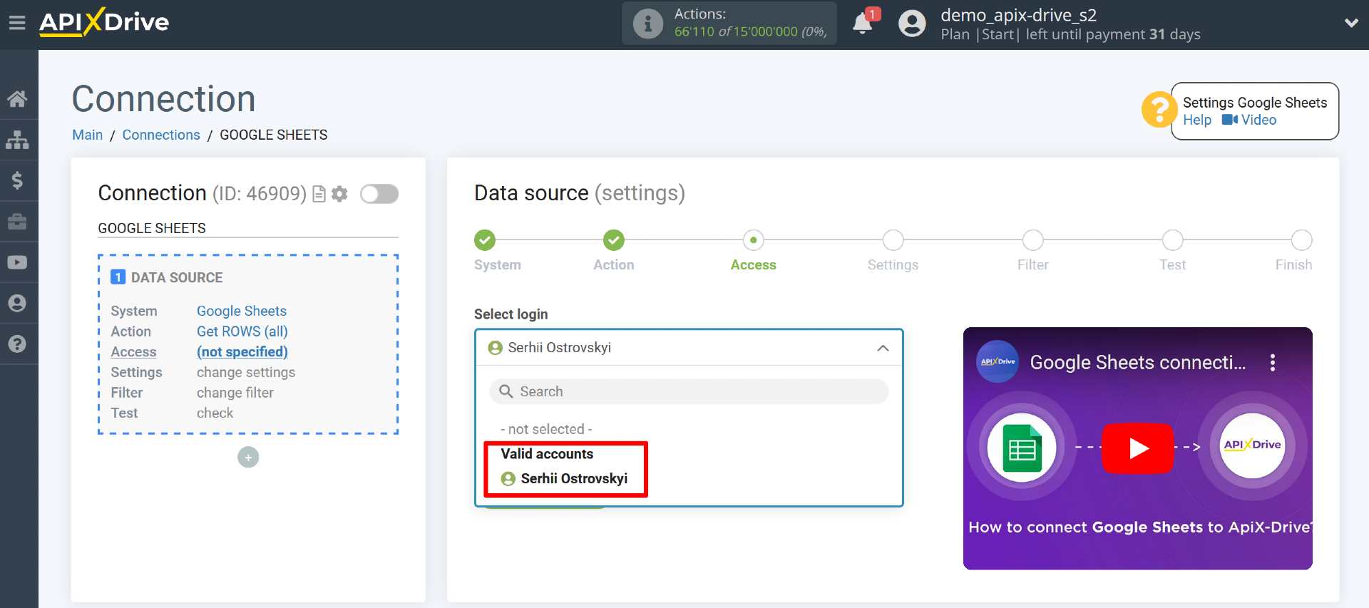The image size is (1369, 608).
Task: Click 'change filter' text
Action: tap(235, 393)
